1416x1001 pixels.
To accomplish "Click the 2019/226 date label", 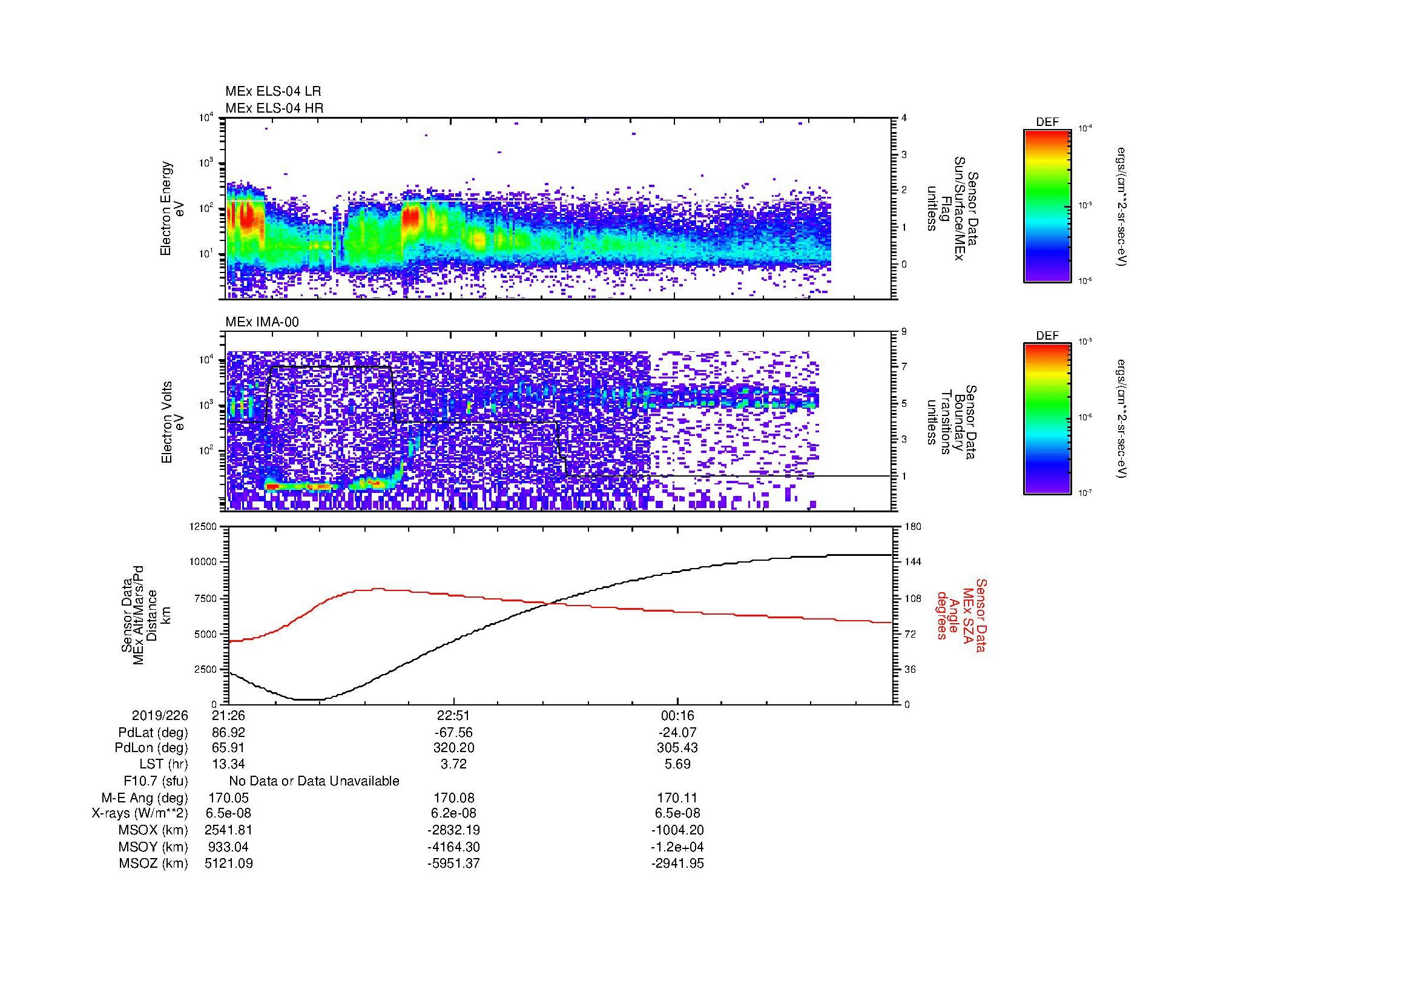I will click(x=160, y=715).
